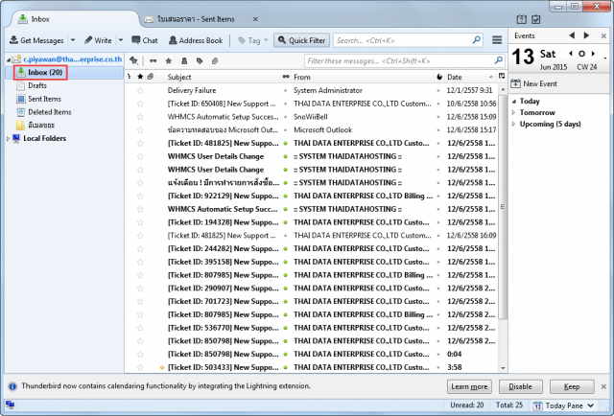Switch to the Sent Items tab
The image size is (614, 416).
coord(196,19)
